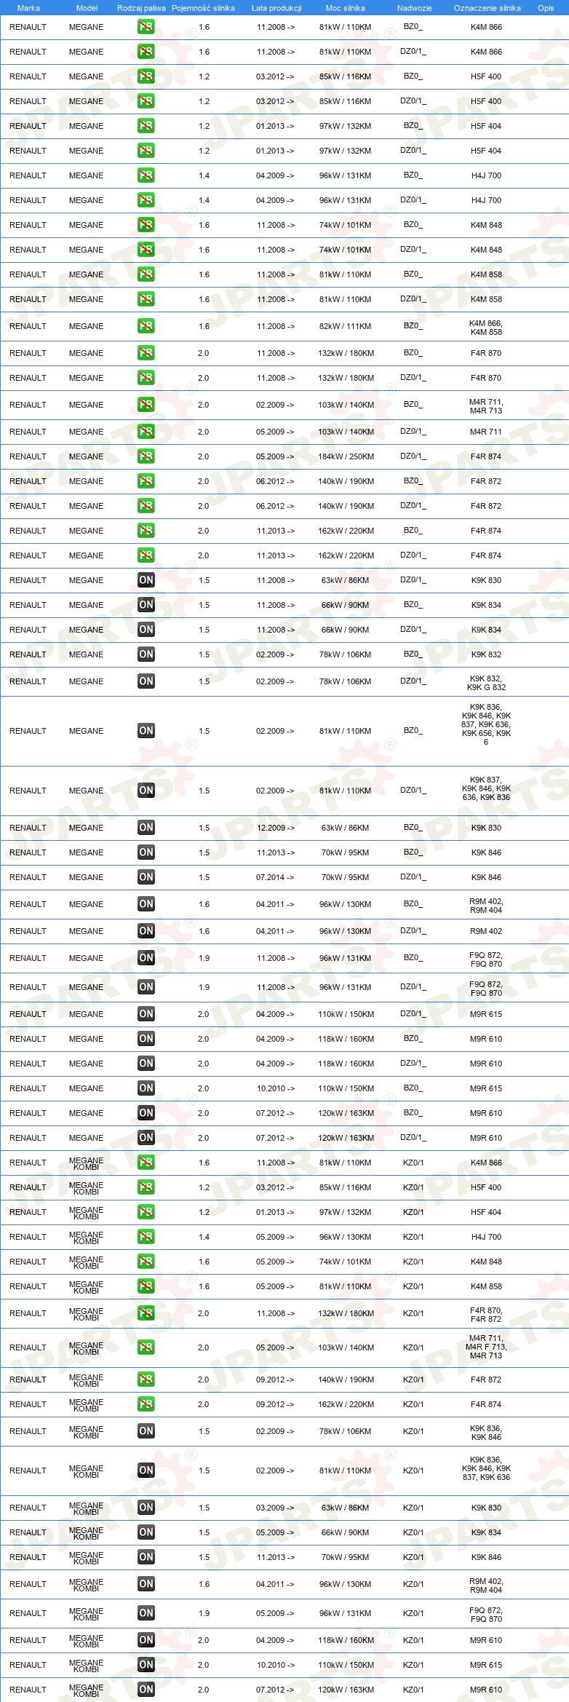Screen dimensions: 569x1702
Task: Click the ON diesel icon in the 12.2009 row
Action: (146, 828)
